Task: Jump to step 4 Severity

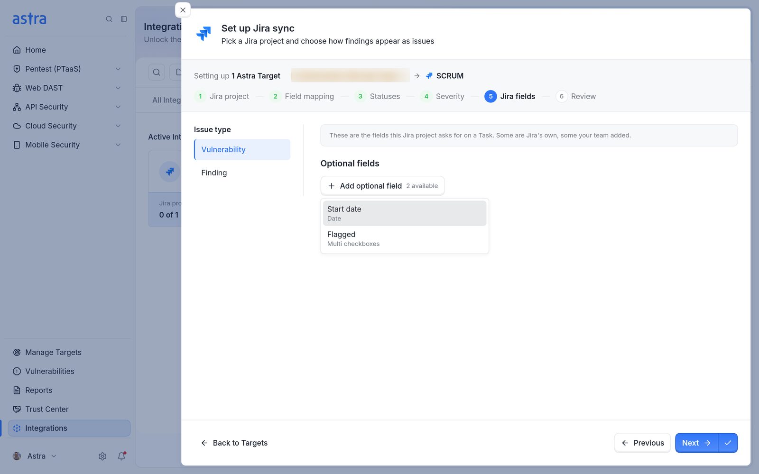Action: point(442,96)
